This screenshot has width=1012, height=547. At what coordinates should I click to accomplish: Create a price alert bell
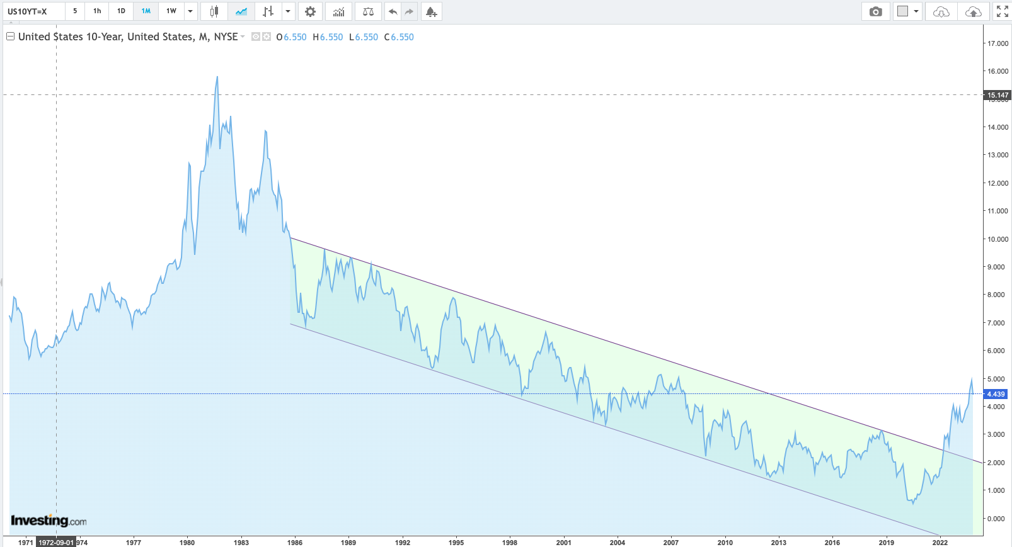tap(431, 11)
